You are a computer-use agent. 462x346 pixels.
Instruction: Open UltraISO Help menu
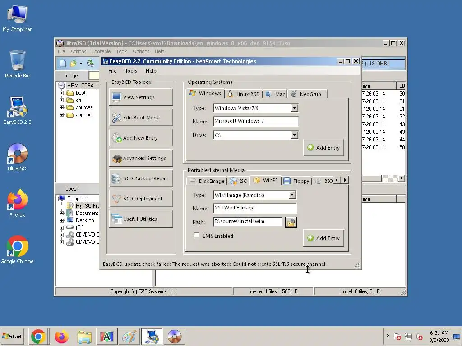tap(159, 51)
